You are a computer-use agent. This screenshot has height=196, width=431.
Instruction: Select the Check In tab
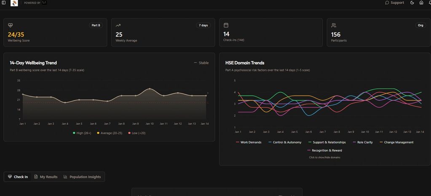pyautogui.click(x=18, y=177)
